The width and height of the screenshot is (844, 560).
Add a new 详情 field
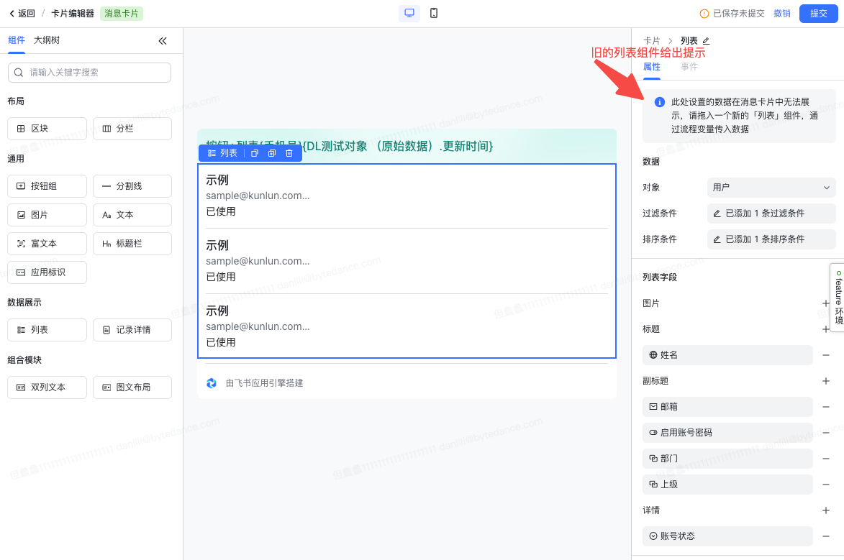pos(826,510)
